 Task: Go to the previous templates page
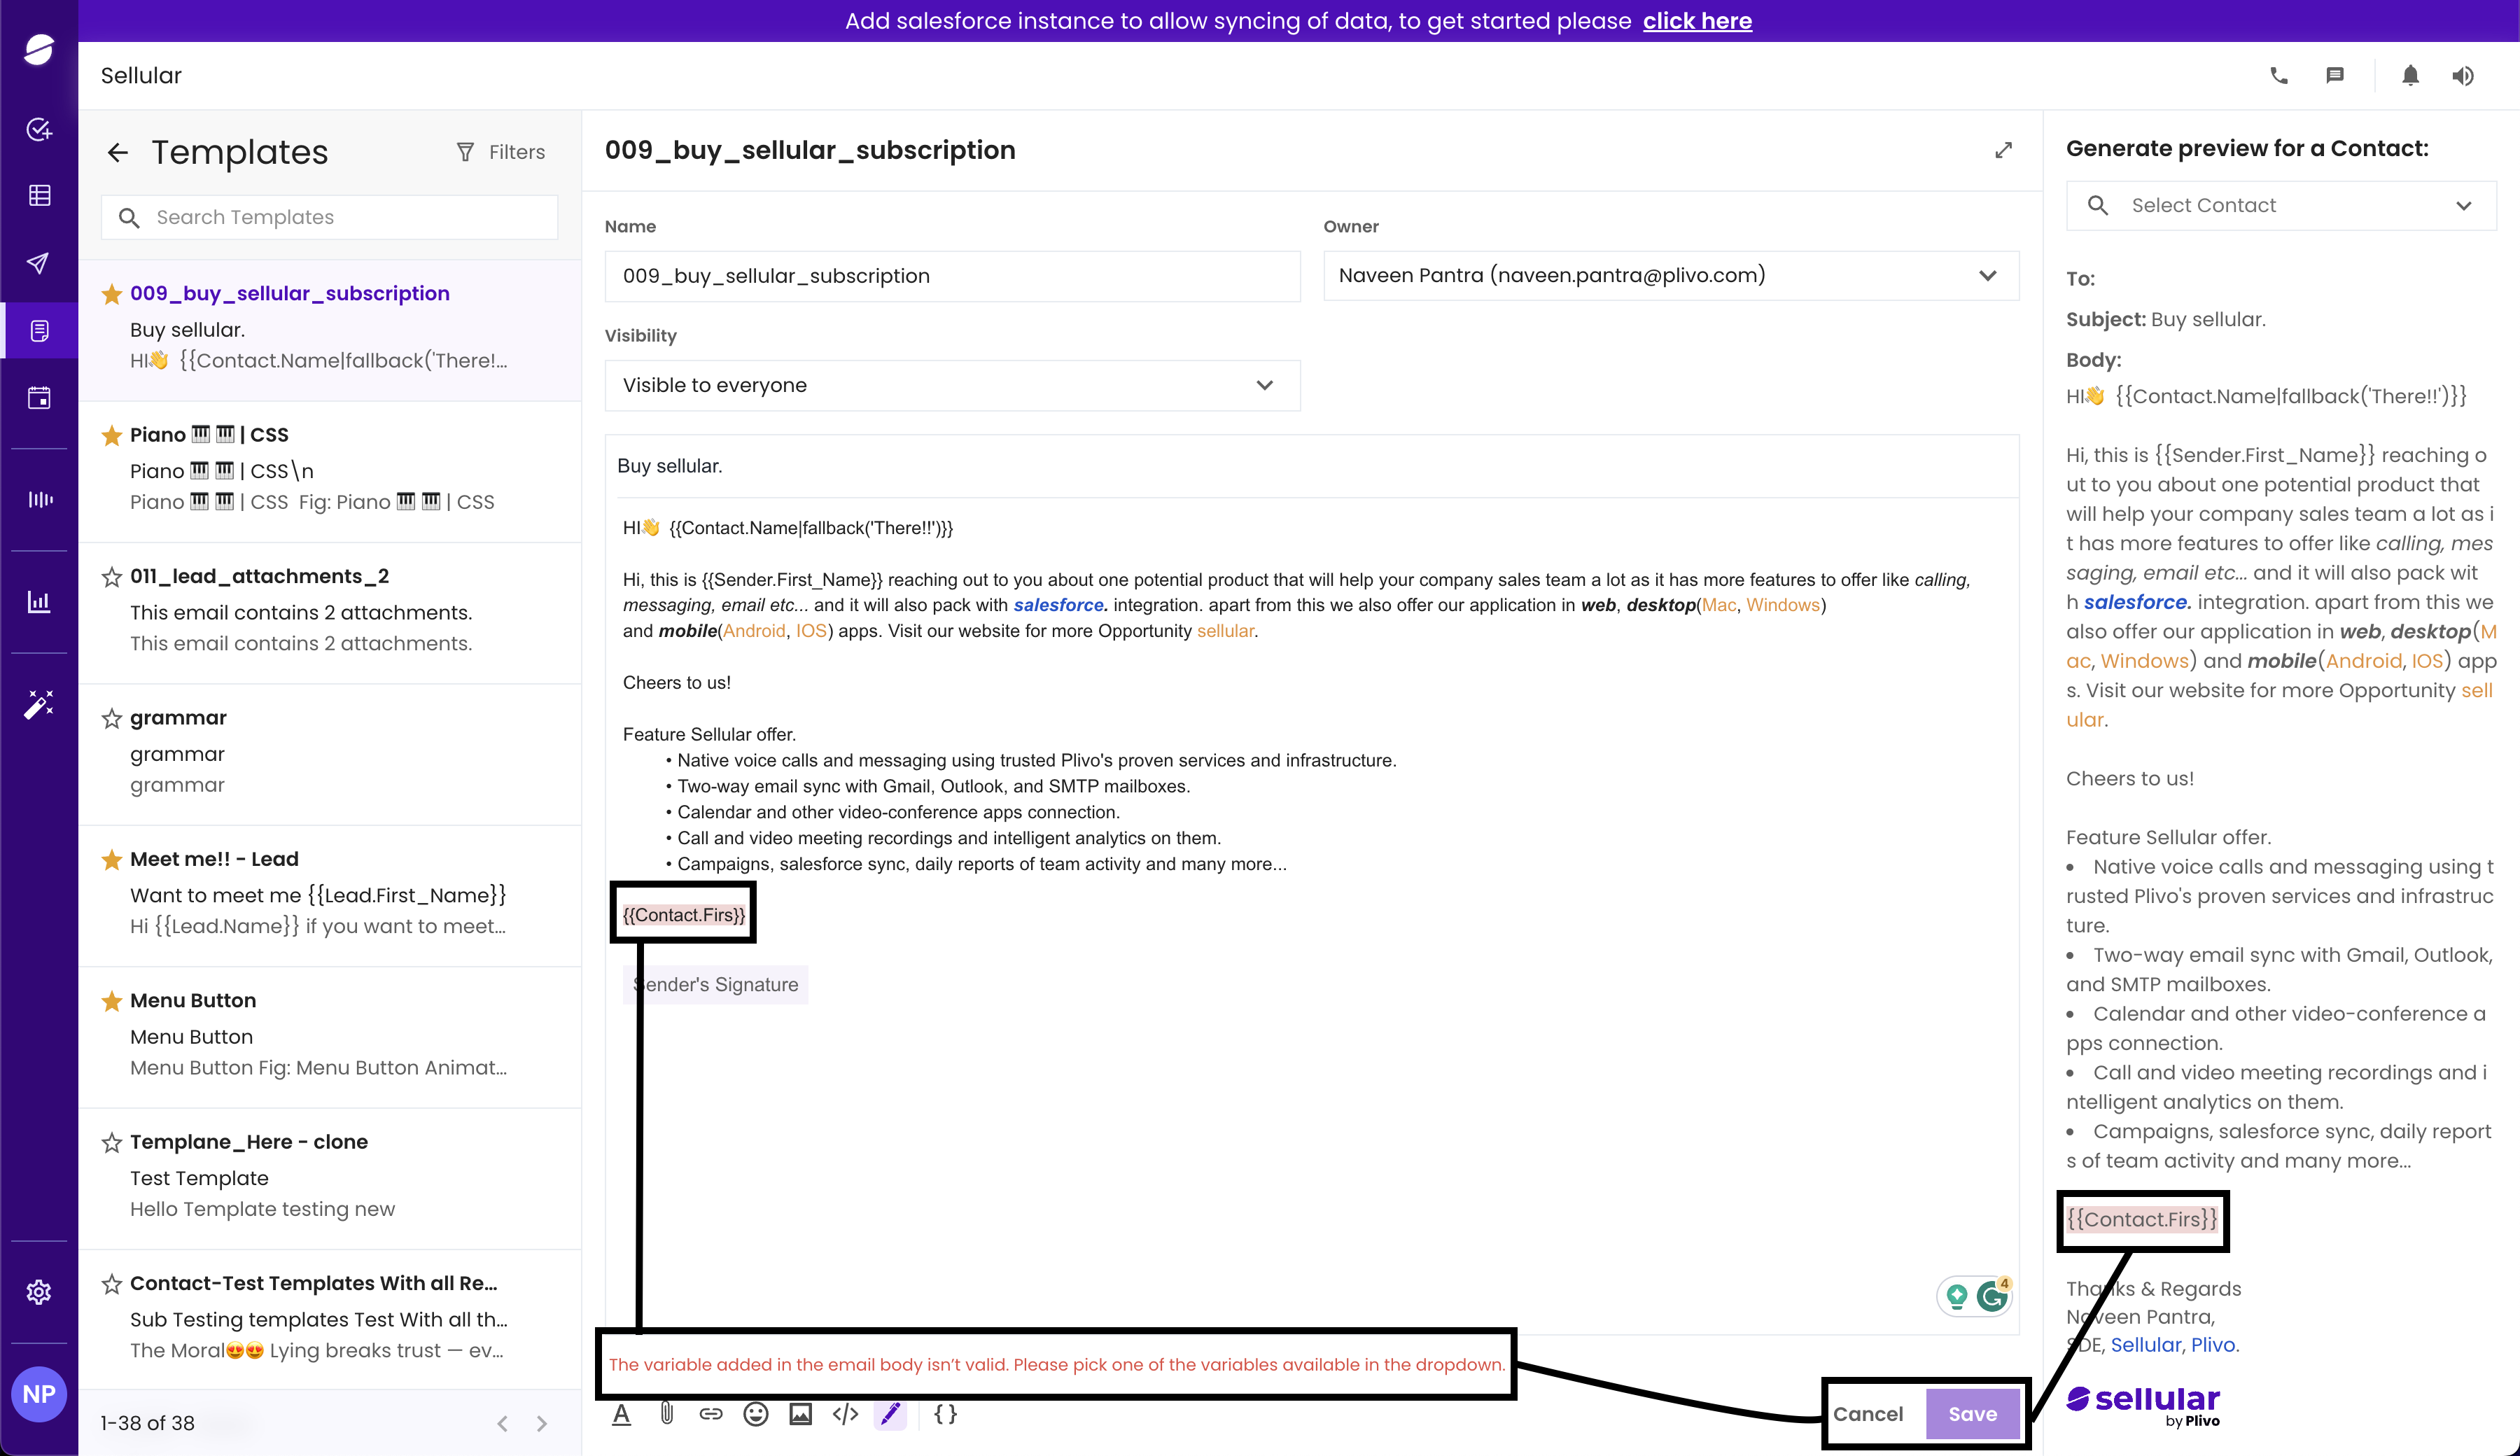[503, 1423]
